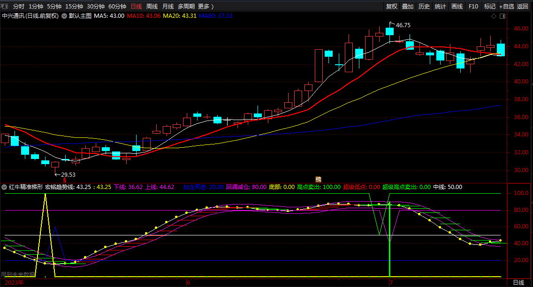Expand the 红牛精准梯形 indicator dropdown
Viewport: 533px width, 287px height.
[4, 187]
